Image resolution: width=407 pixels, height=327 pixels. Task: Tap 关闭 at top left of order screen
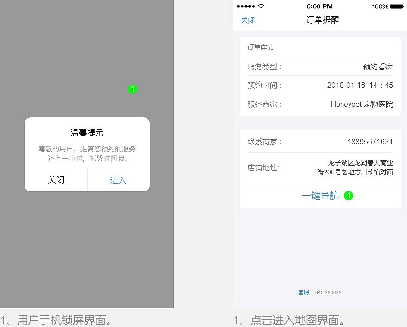(x=248, y=21)
